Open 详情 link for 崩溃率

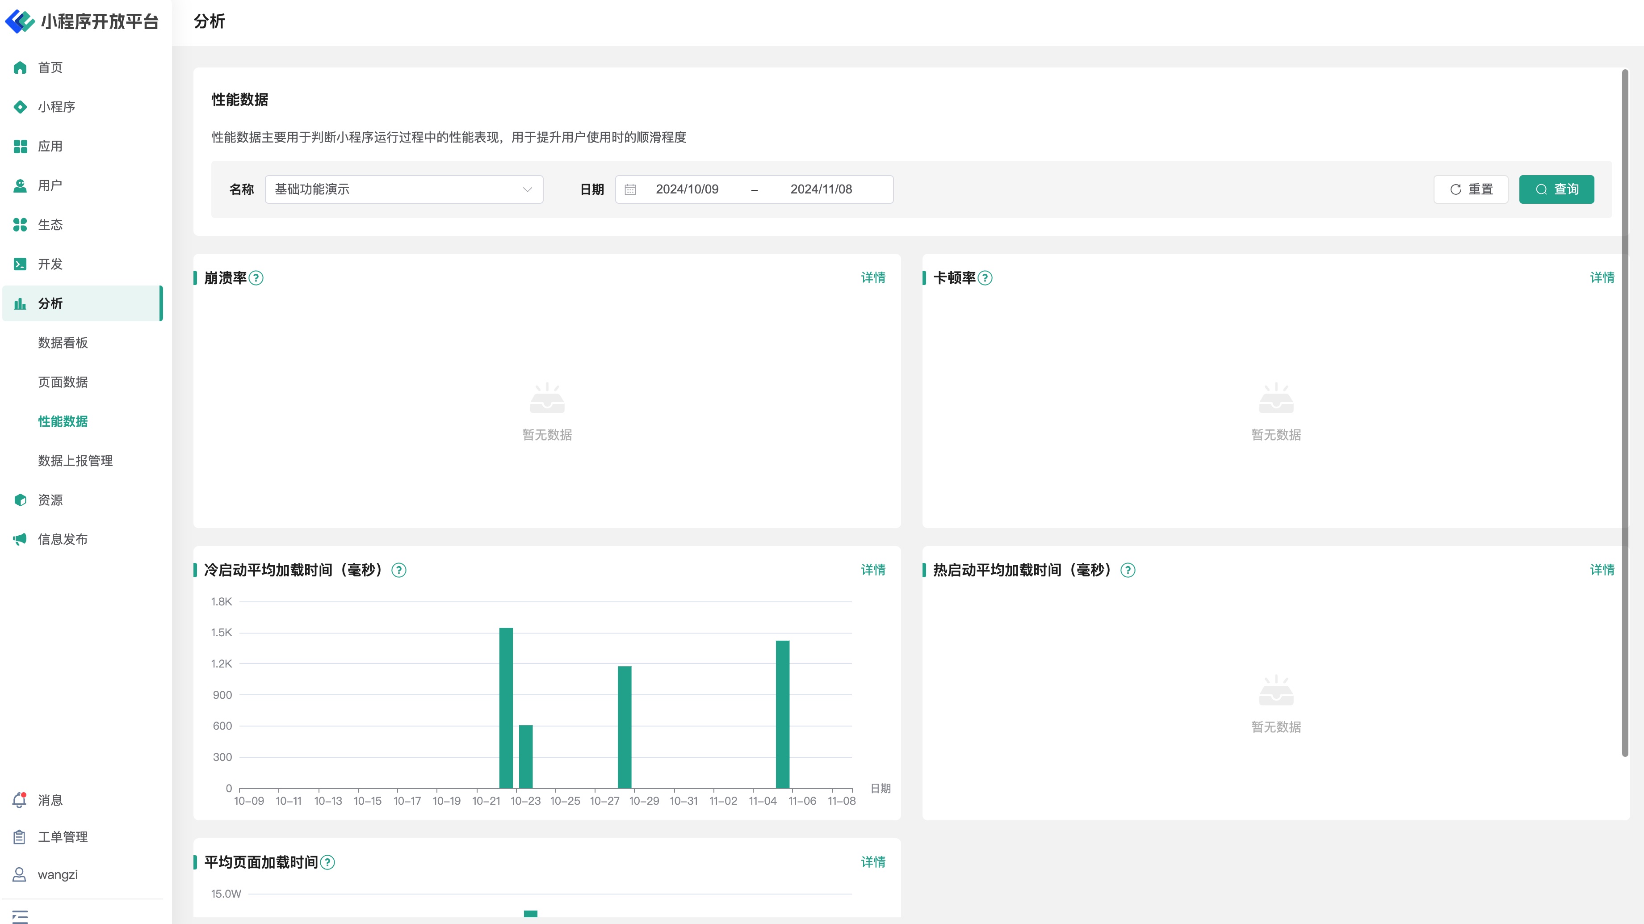point(872,277)
